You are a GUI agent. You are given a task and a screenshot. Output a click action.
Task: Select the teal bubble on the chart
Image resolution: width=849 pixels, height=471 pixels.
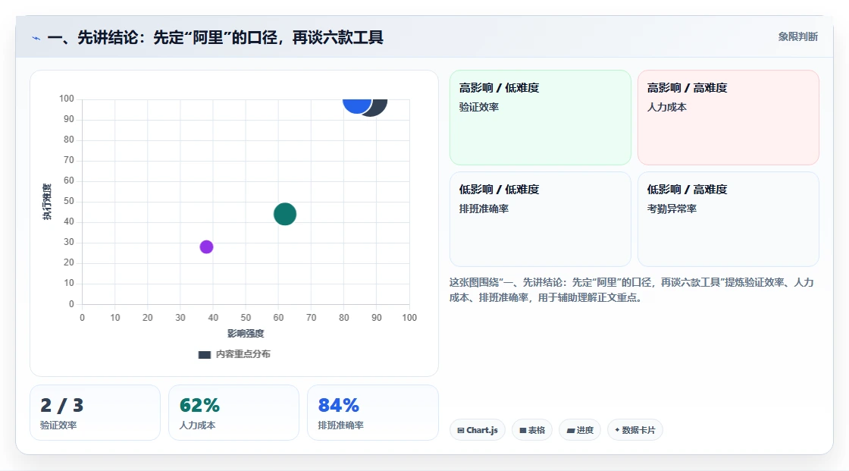(x=285, y=214)
